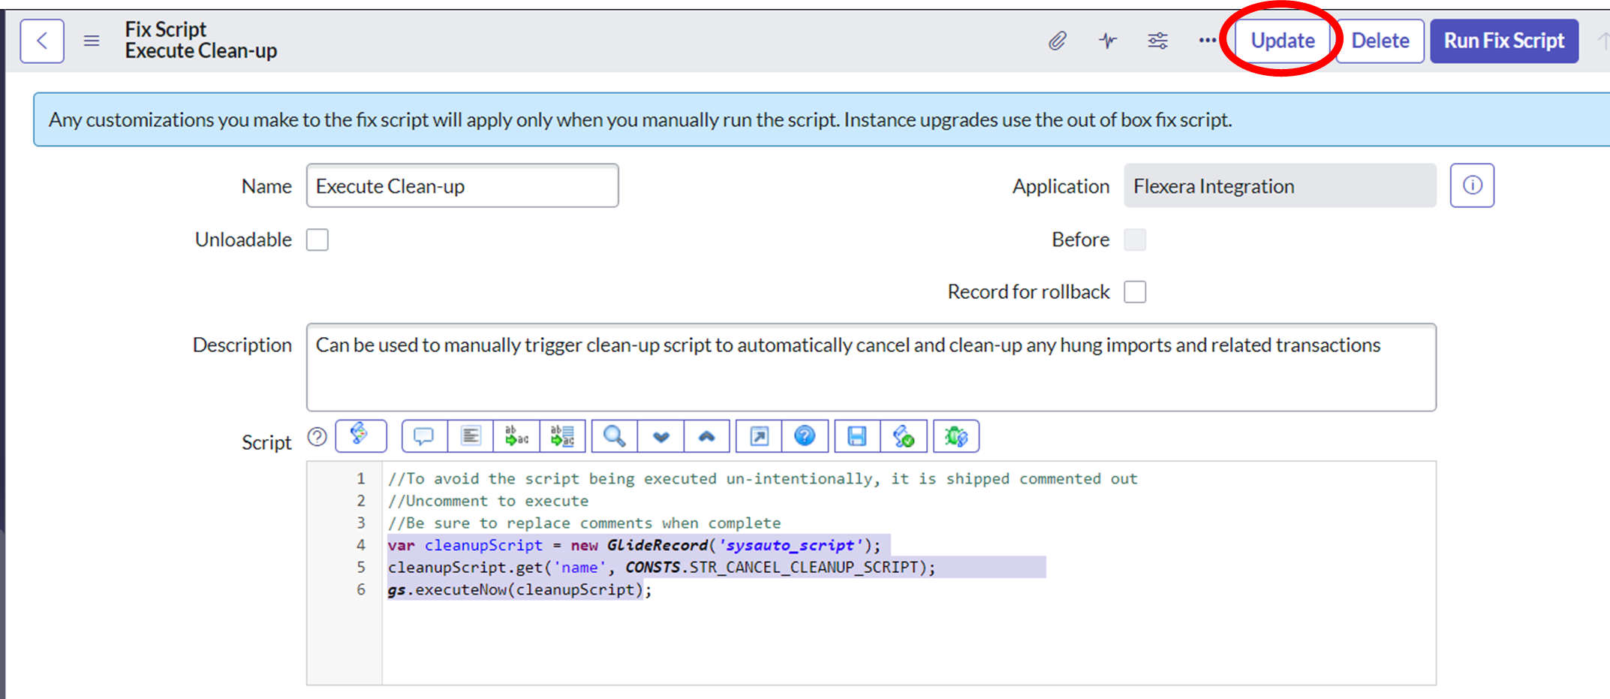Screen dimensions: 1610x699
Task: Click the find previous up-arrow icon
Action: point(707,436)
